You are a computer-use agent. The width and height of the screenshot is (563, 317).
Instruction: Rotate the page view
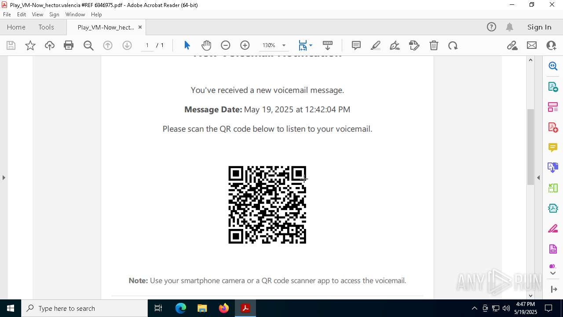click(453, 45)
